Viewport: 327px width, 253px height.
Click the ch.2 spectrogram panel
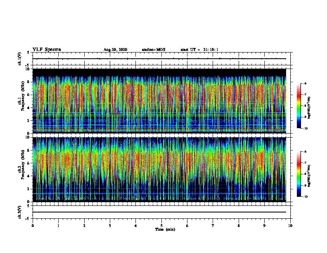(x=159, y=169)
